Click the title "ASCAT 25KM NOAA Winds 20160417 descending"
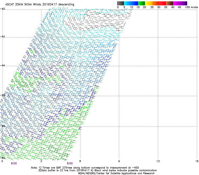 tap(40, 4)
